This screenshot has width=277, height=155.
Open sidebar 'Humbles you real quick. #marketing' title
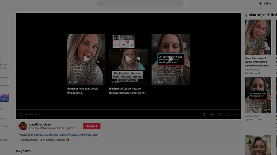(x=258, y=62)
